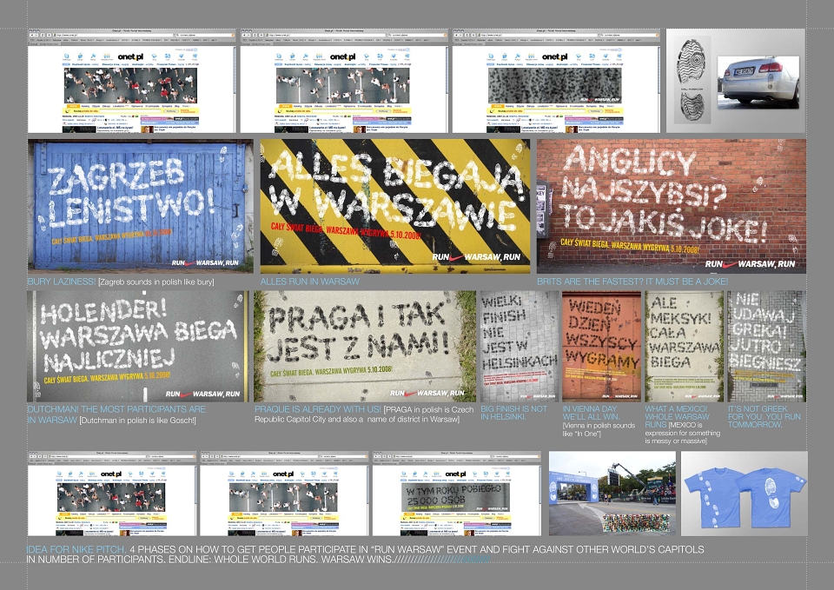Screen dimensions: 834x590
Task: Open the NIE UDAWAJ GREKA poster
Action: [x=766, y=346]
